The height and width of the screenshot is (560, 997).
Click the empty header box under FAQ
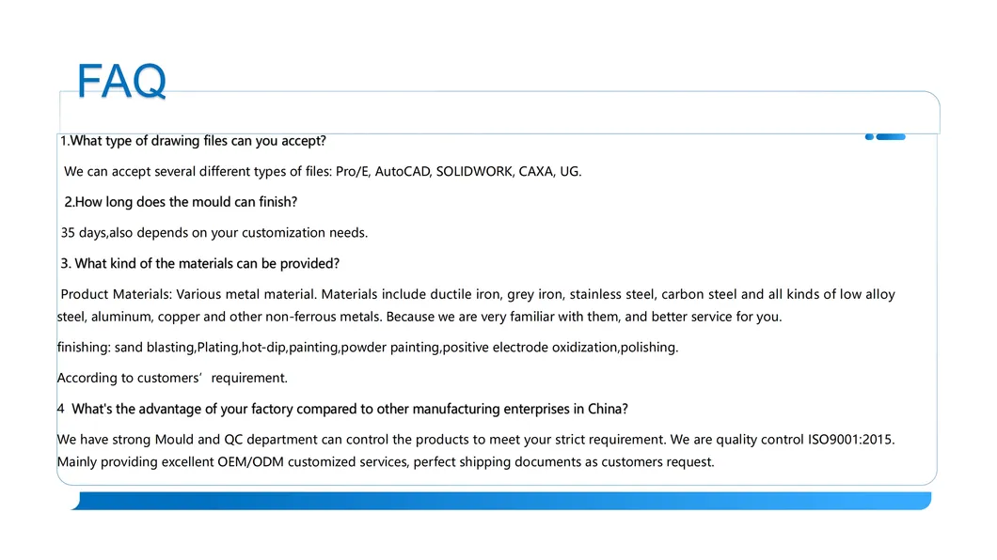click(498, 113)
